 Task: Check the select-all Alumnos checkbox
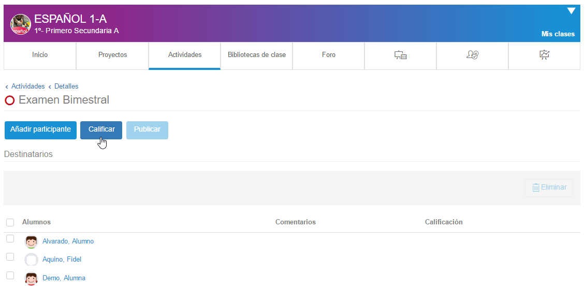coord(10,222)
